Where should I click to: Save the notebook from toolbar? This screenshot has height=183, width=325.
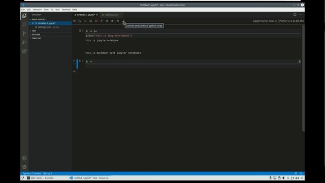pos(118,21)
